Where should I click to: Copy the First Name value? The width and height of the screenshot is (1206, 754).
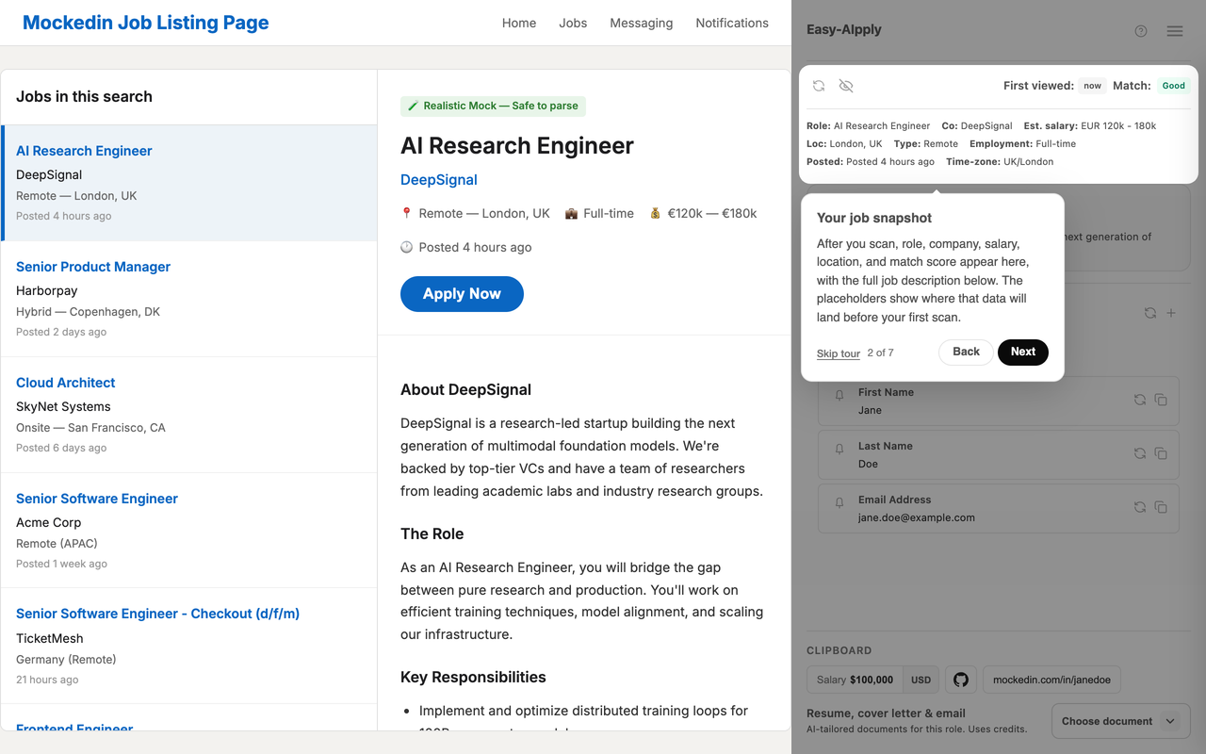(x=1161, y=400)
